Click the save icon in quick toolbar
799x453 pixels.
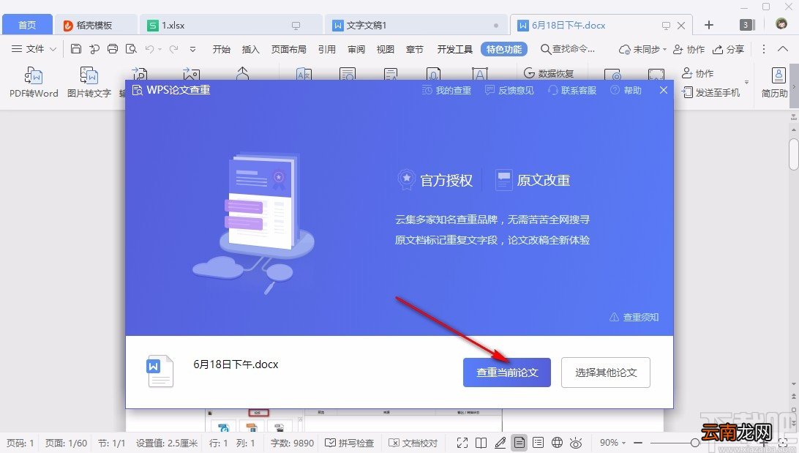(x=76, y=49)
